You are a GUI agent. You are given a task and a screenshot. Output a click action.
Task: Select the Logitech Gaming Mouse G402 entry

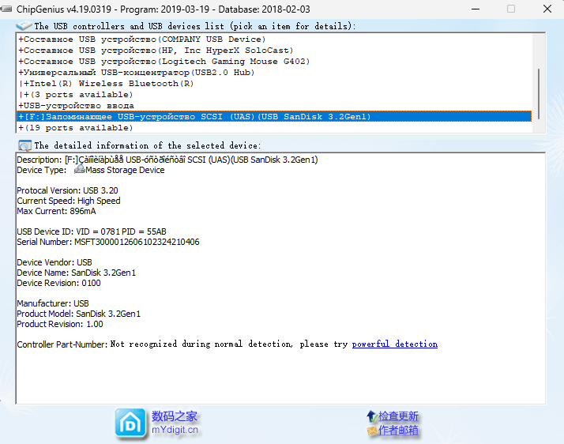coord(274,62)
